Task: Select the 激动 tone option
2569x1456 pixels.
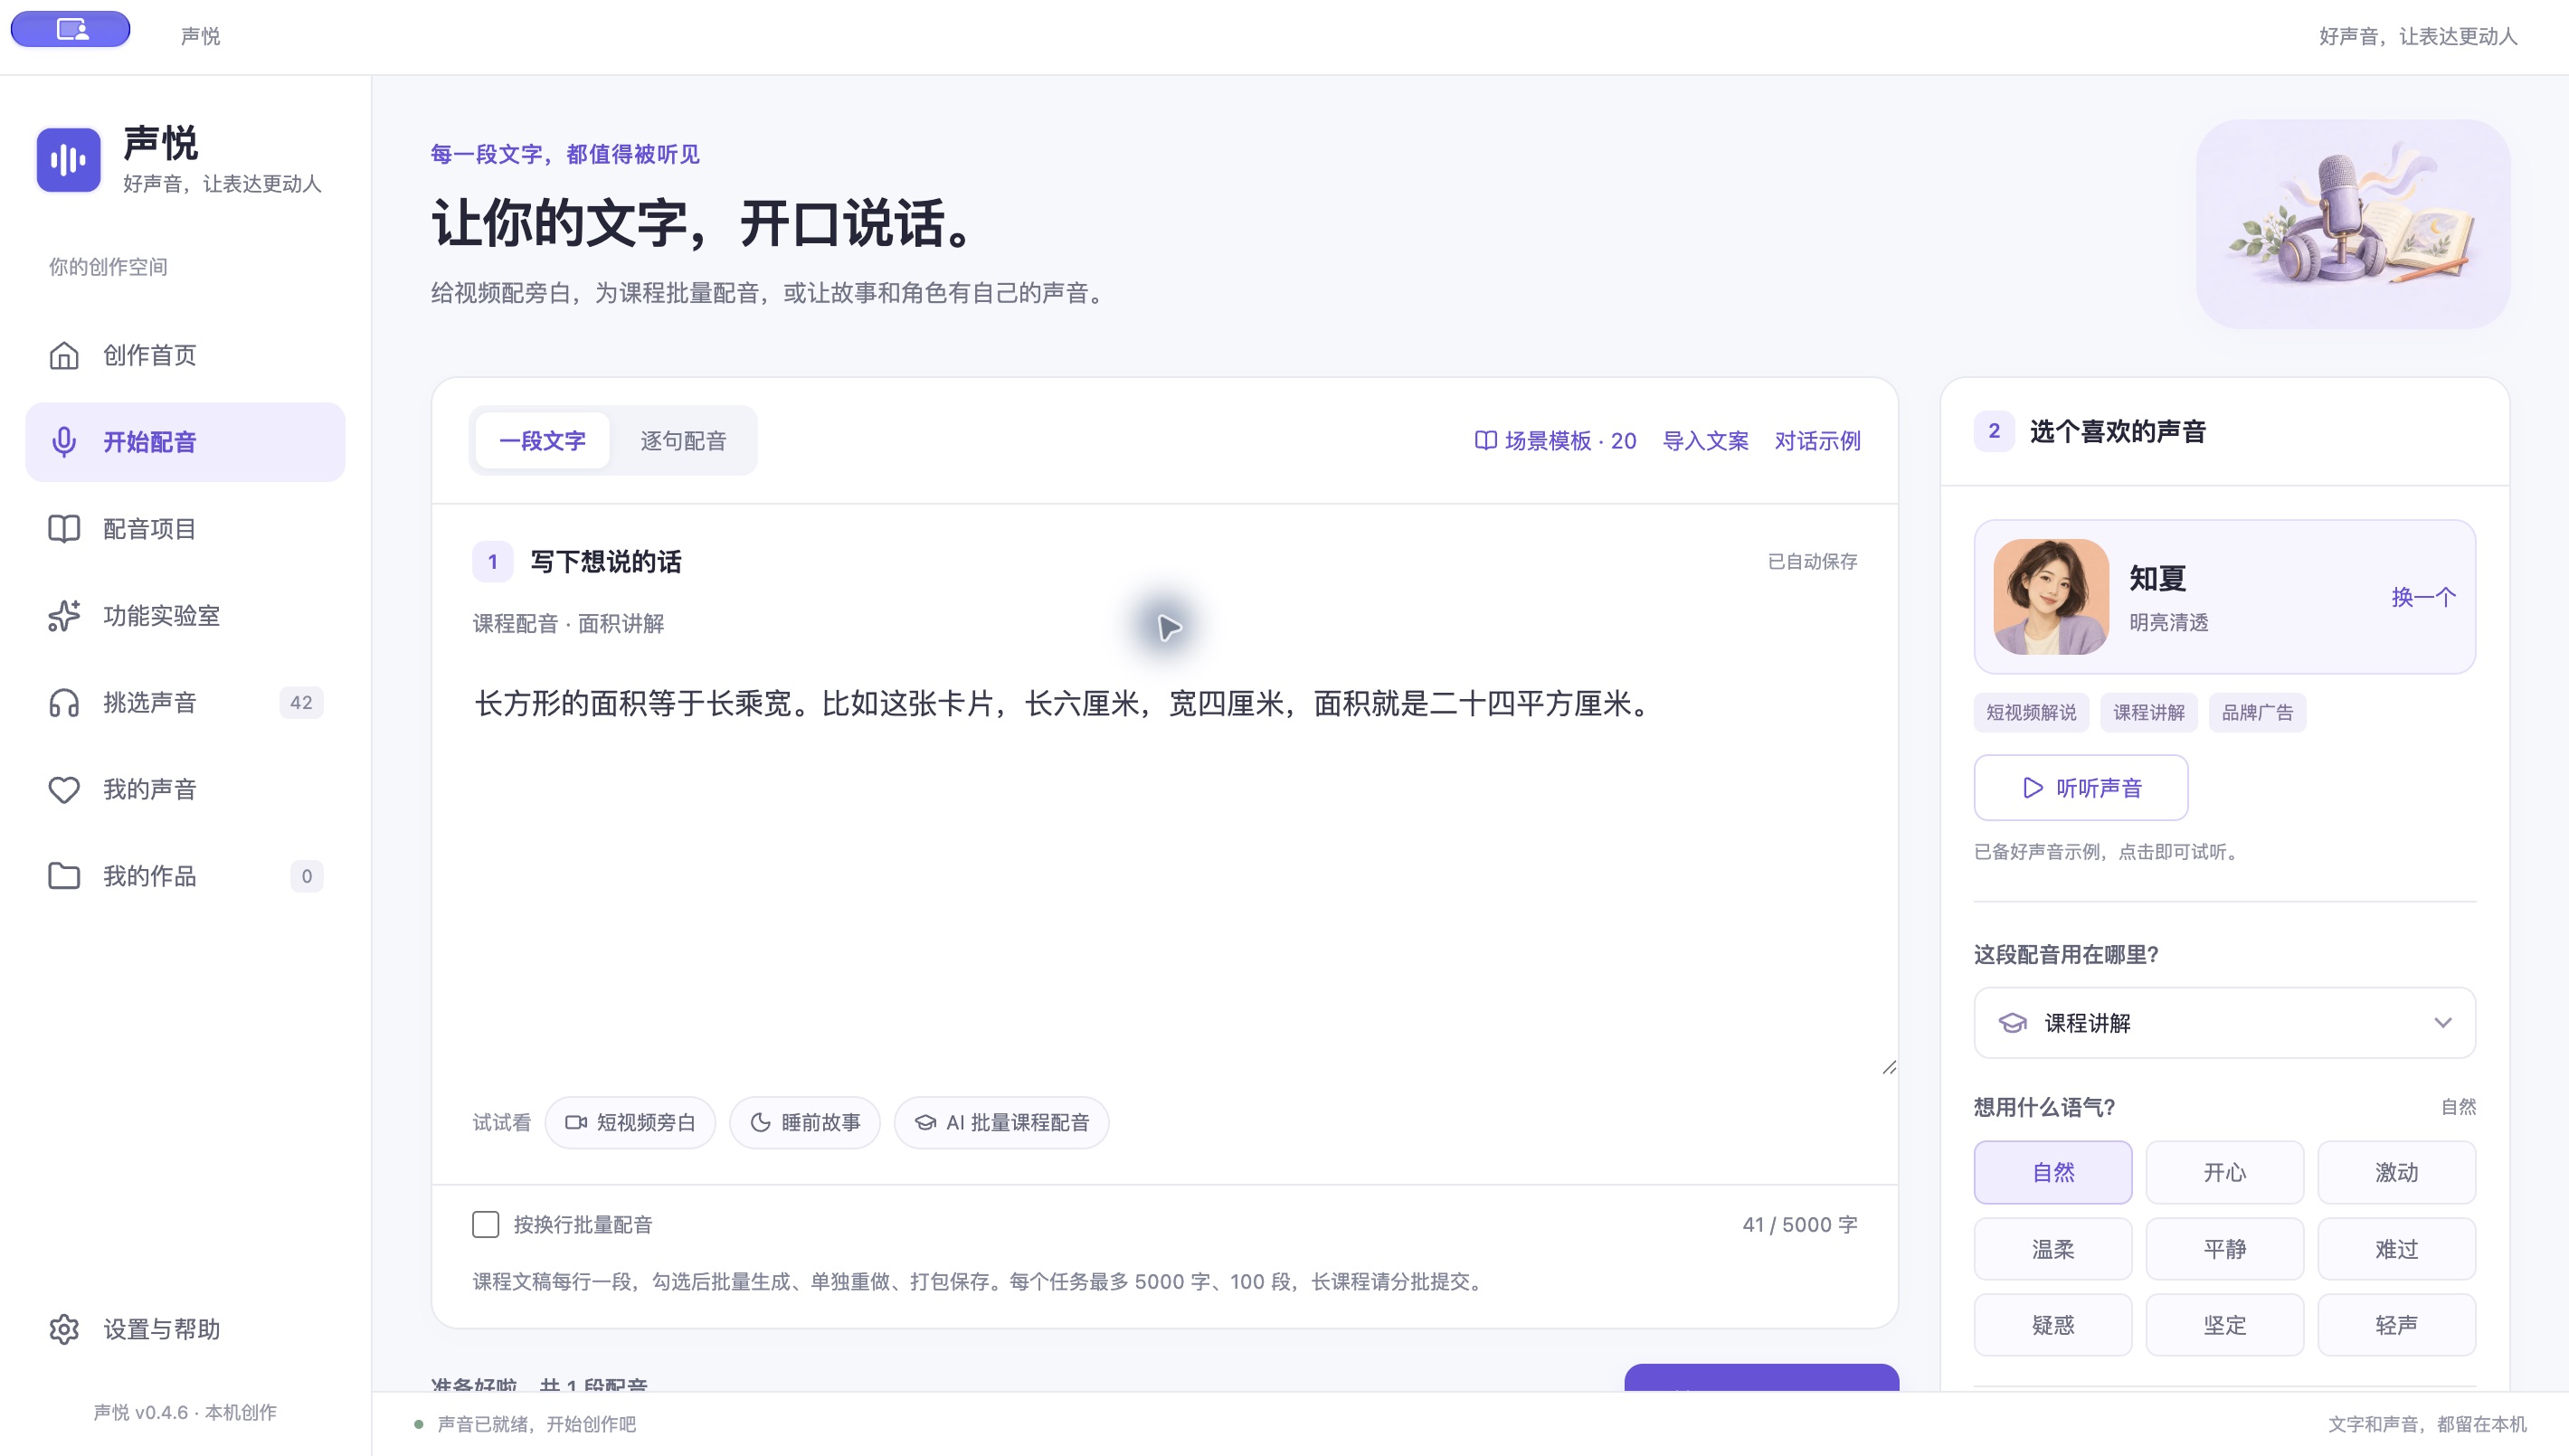Action: 2397,1172
